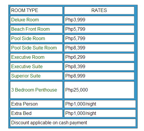This screenshot has height=131, width=144.
Task: Click the RATES header cell
Action: pos(99,10)
